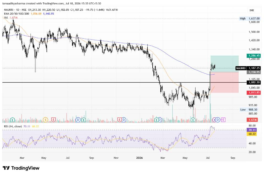Click blue D dividend marker after Jul 2026

pyautogui.click(x=218, y=120)
